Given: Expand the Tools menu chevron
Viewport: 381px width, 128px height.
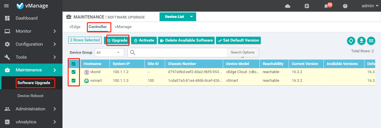Looking at the screenshot, I should click(55, 57).
